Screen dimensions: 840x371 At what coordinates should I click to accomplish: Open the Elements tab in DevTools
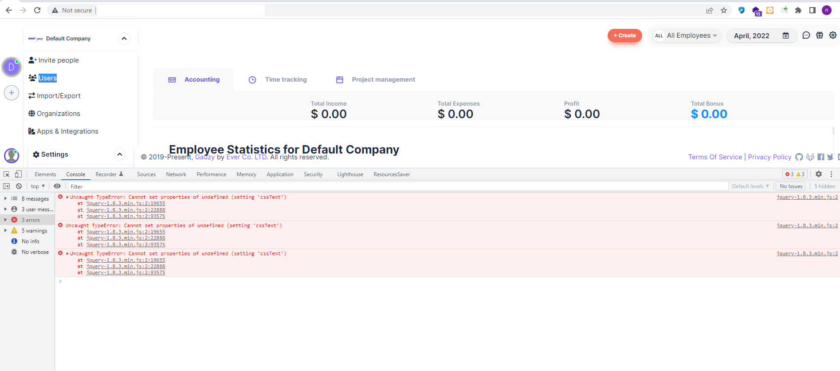[x=45, y=174]
